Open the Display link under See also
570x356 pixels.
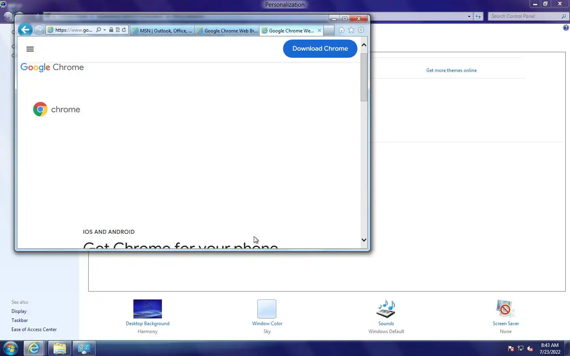[19, 311]
